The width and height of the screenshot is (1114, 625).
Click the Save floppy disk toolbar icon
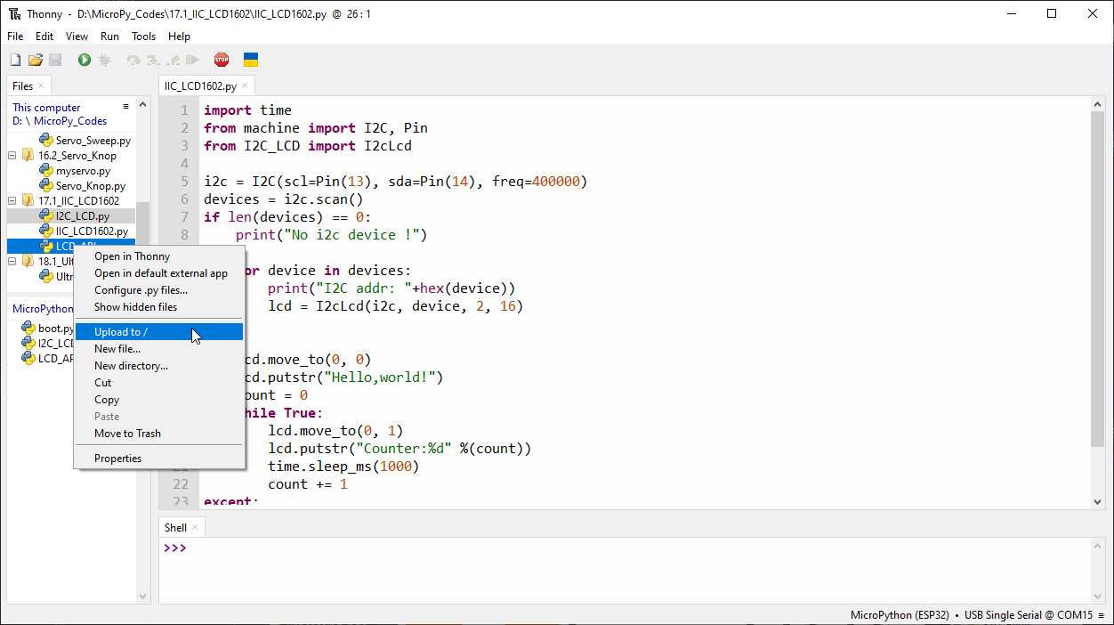[55, 60]
